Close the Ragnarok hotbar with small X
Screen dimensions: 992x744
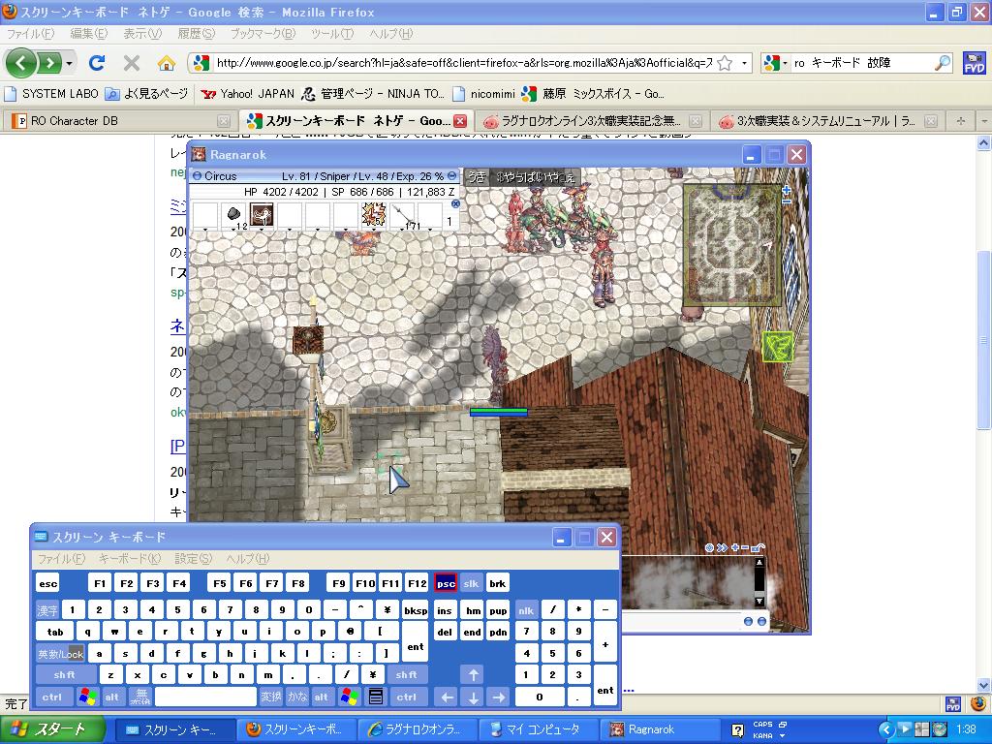455,203
